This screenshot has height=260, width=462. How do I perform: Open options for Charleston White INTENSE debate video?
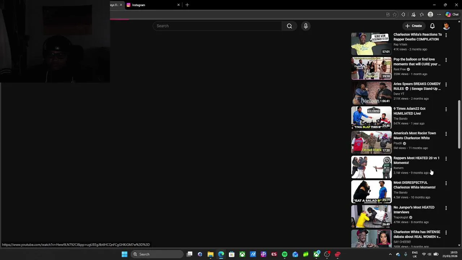click(446, 233)
